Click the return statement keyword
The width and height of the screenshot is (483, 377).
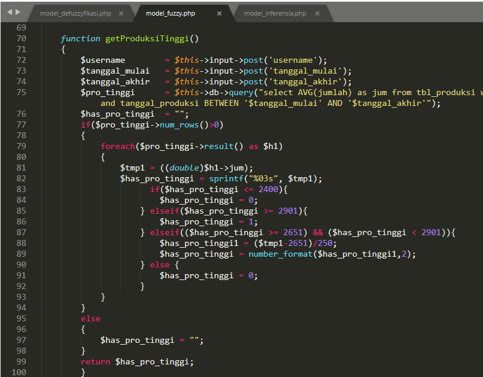coord(96,361)
